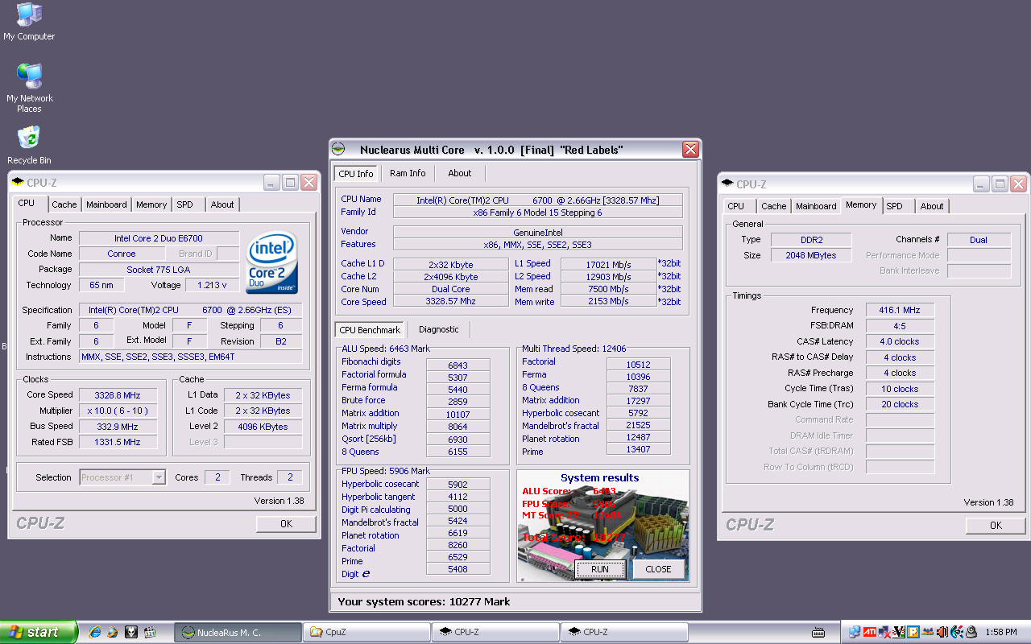Open CPU tab in right CPU-Z window
Screen dimensions: 1031x644
[736, 206]
